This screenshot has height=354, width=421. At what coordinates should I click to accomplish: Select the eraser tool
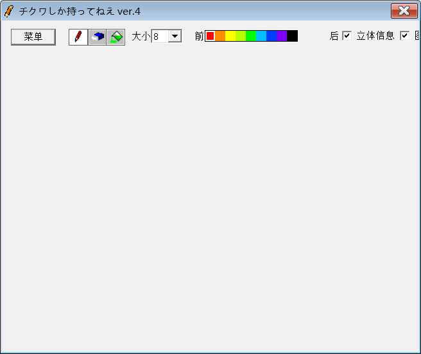tap(98, 37)
